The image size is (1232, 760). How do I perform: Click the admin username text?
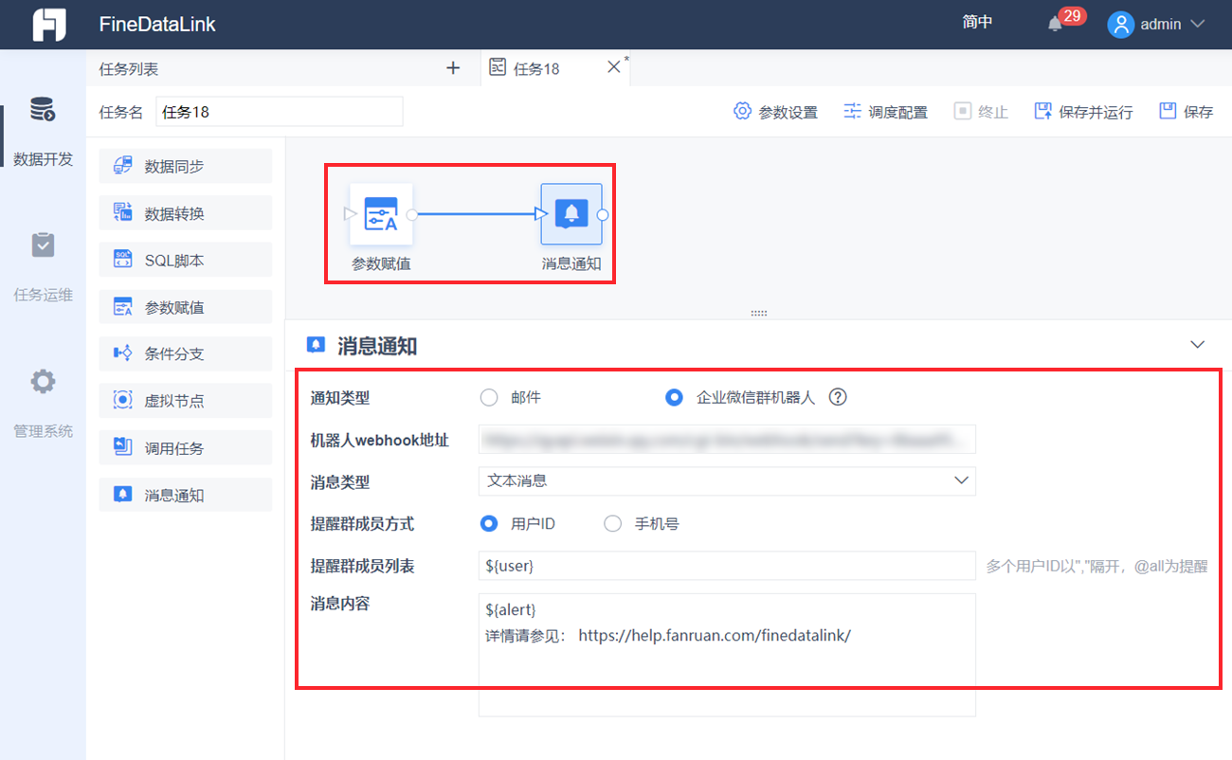pyautogui.click(x=1161, y=25)
